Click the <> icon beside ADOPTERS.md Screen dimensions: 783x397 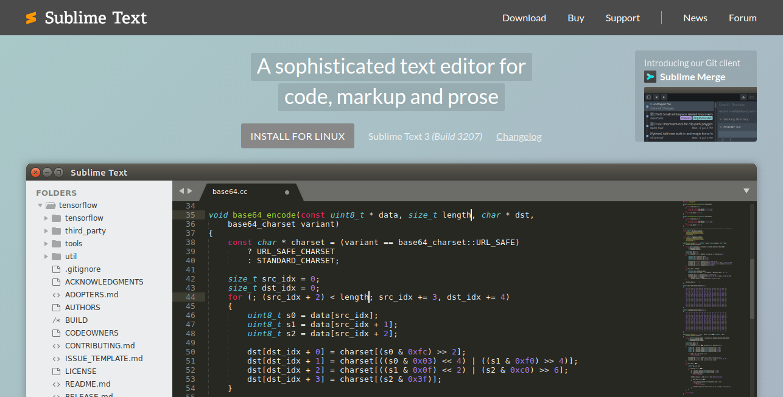point(55,294)
